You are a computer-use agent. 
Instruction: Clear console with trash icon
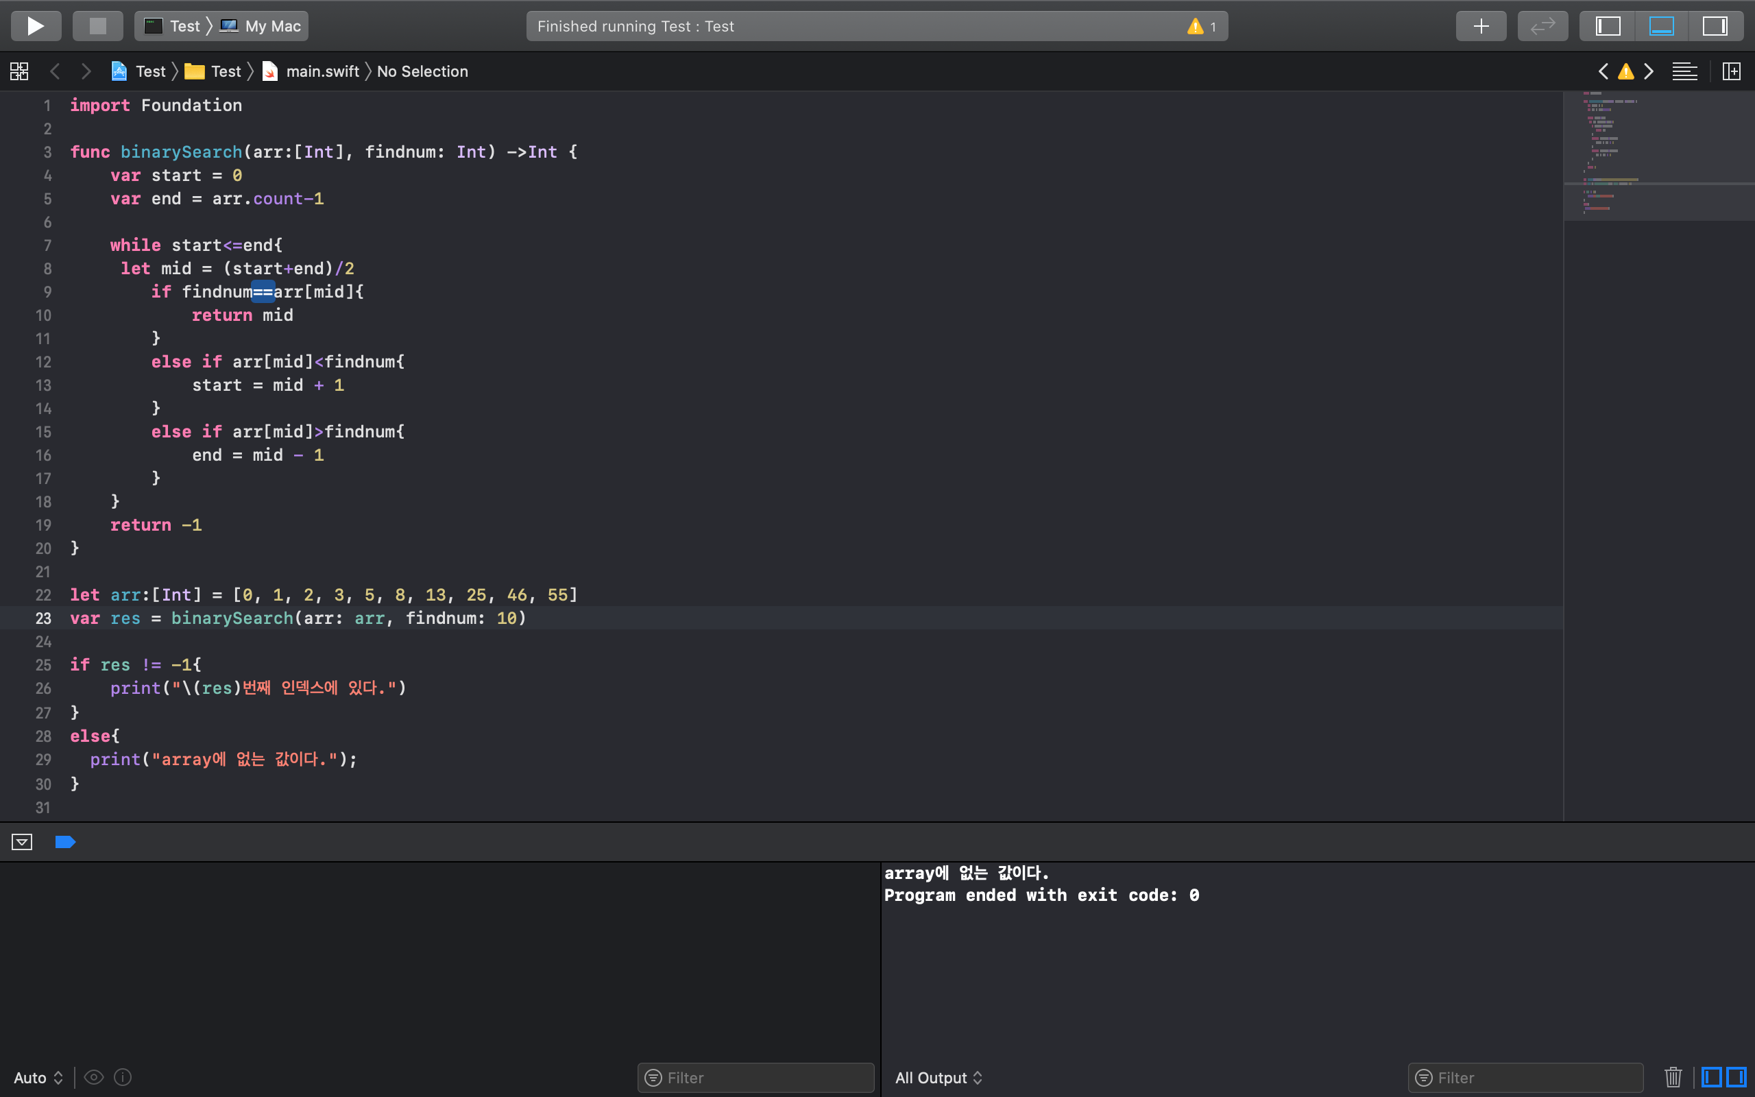click(1673, 1077)
